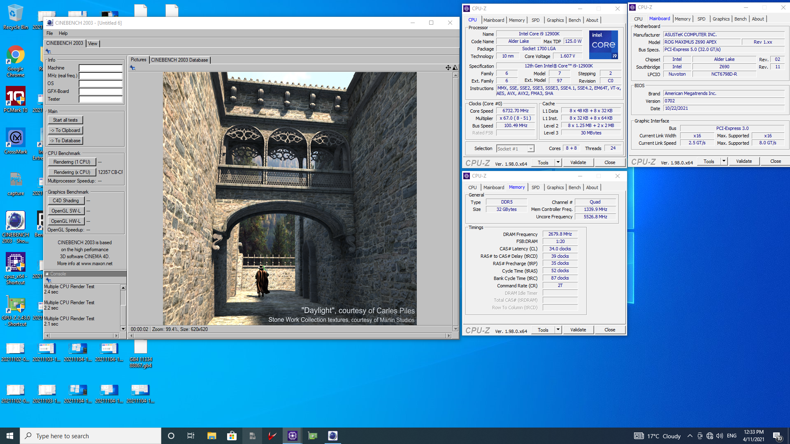The height and width of the screenshot is (444, 790).
Task: Click the Machine input field
Action: [x=100, y=68]
